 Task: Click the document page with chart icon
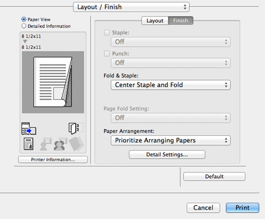click(x=29, y=144)
